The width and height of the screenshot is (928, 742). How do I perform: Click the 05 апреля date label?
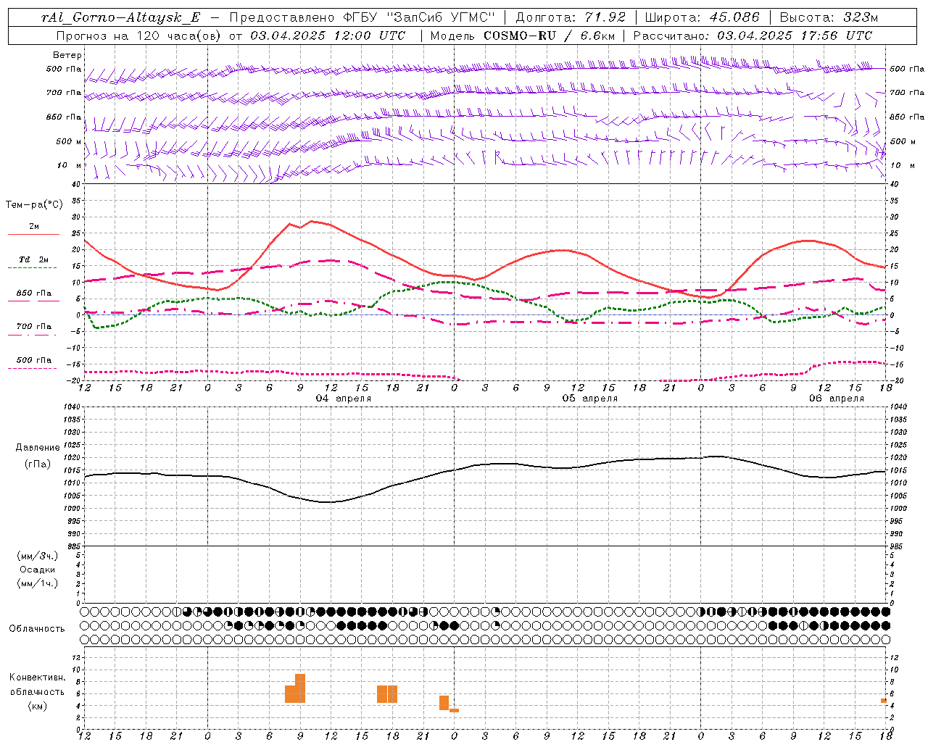[590, 399]
